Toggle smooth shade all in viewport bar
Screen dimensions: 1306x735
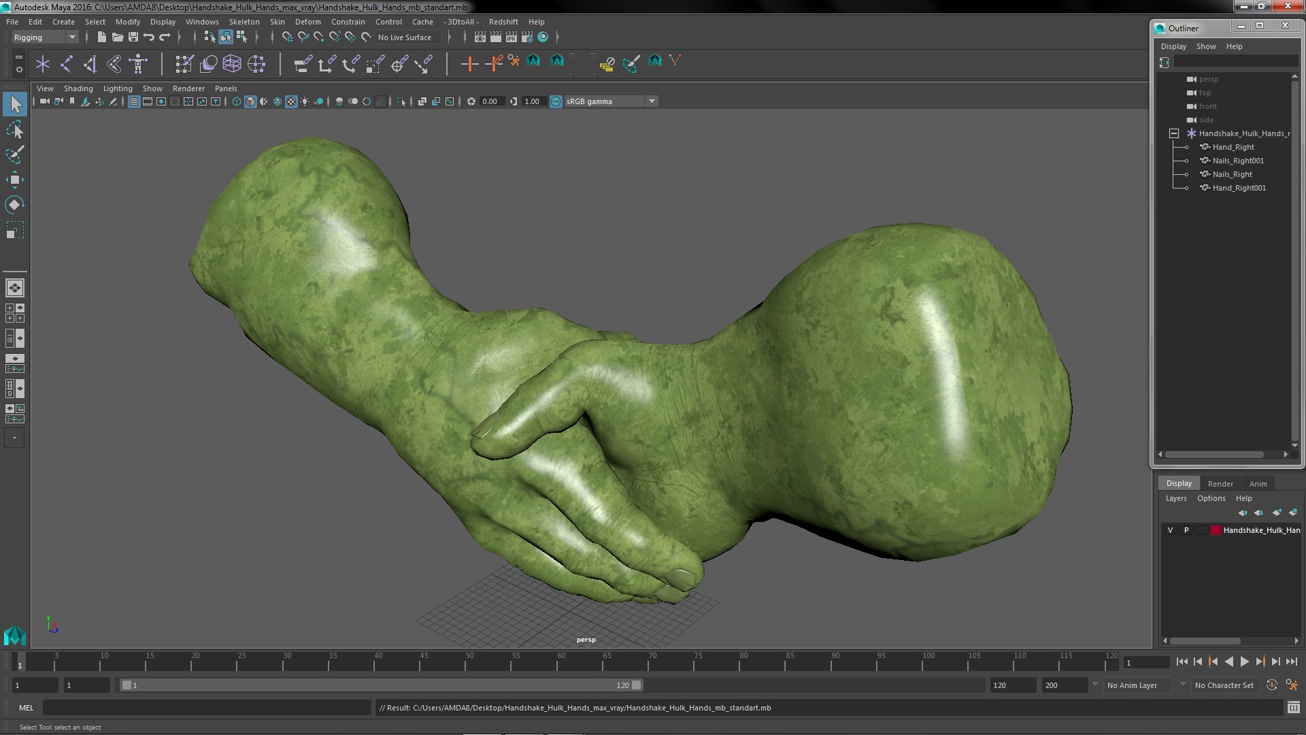(x=250, y=101)
